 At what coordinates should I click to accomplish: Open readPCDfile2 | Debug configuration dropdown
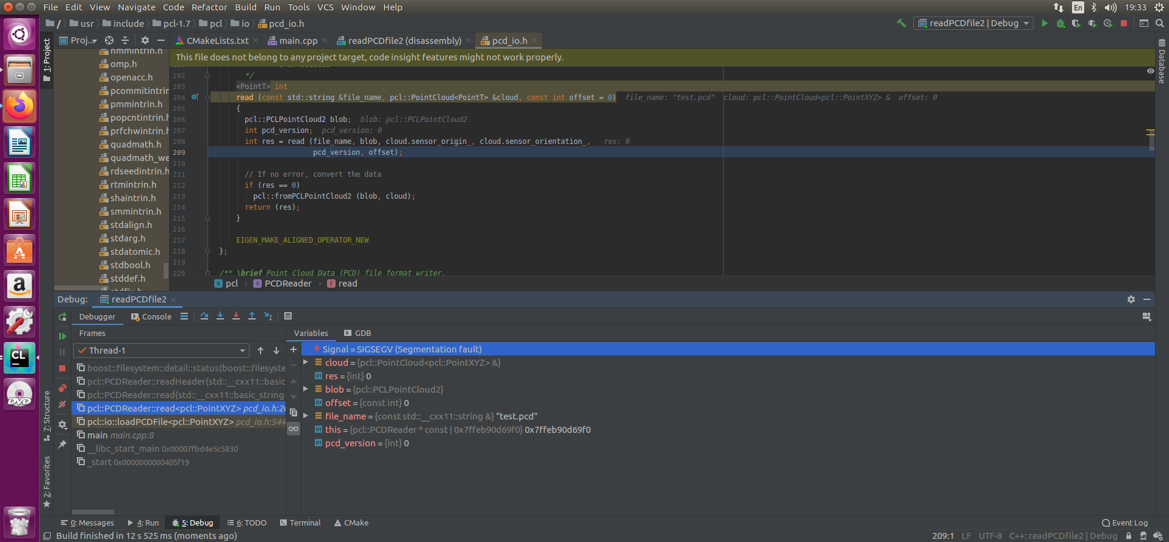click(973, 23)
